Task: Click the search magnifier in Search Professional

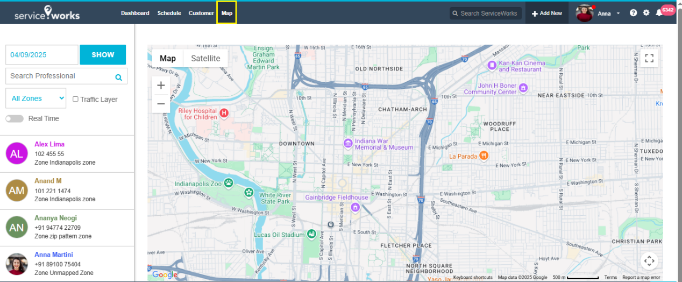Action: pos(119,77)
